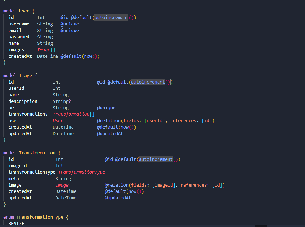Click the italic 'Transformation[]' type
This screenshot has height=227, width=305.
pyautogui.click(x=74, y=114)
